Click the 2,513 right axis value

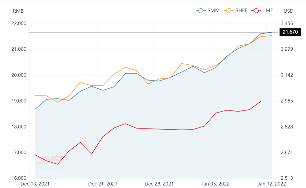pos(287,178)
